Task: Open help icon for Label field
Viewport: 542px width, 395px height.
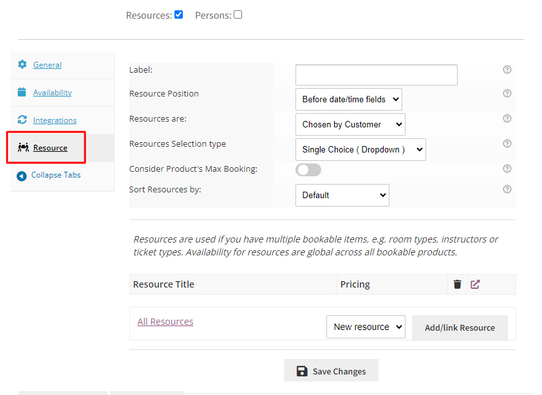Action: 507,69
